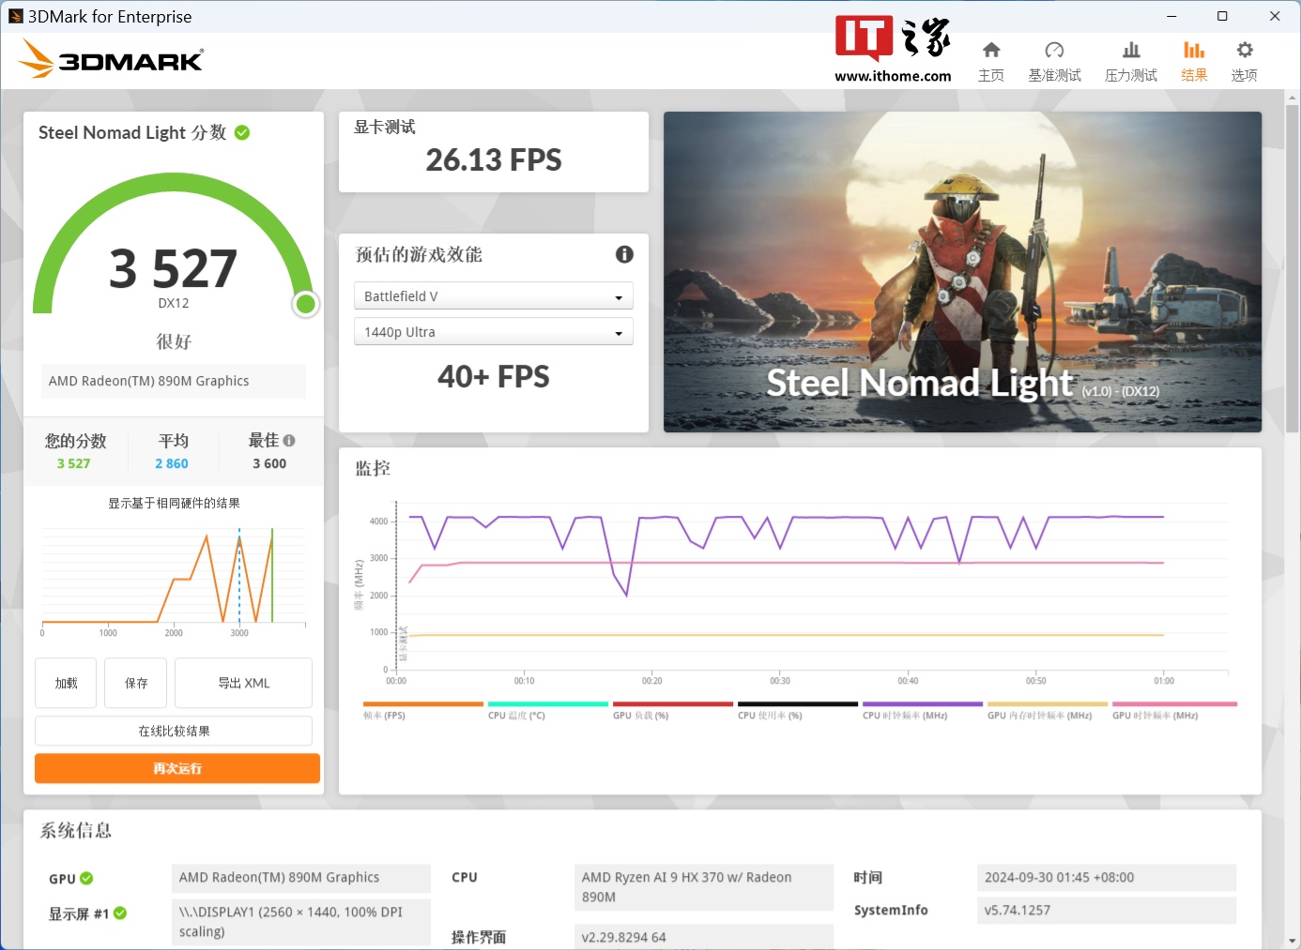Click the green check icon next to GPU

pos(86,879)
